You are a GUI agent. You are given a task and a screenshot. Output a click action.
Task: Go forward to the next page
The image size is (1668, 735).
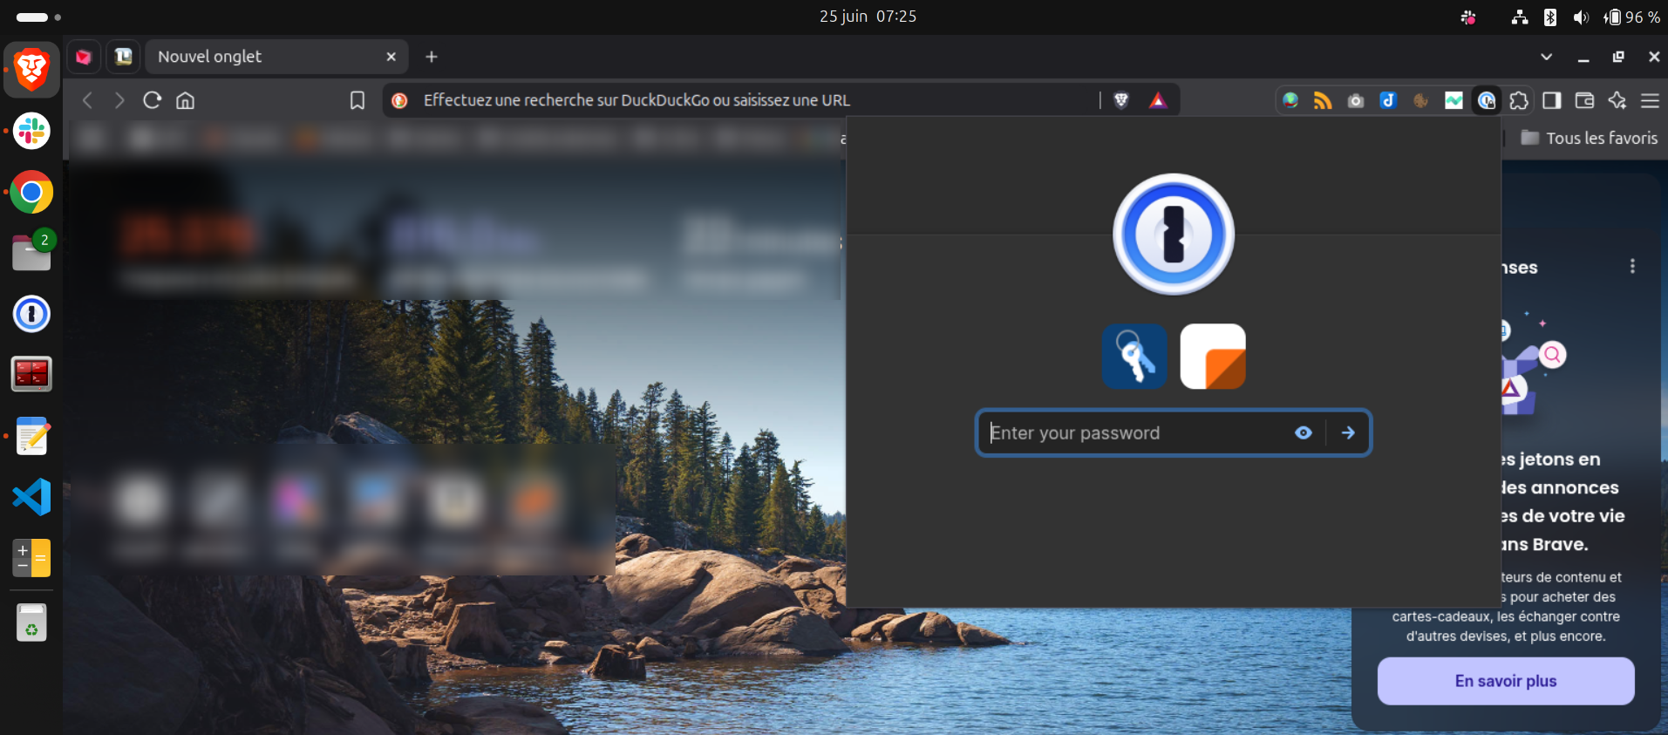coord(119,100)
